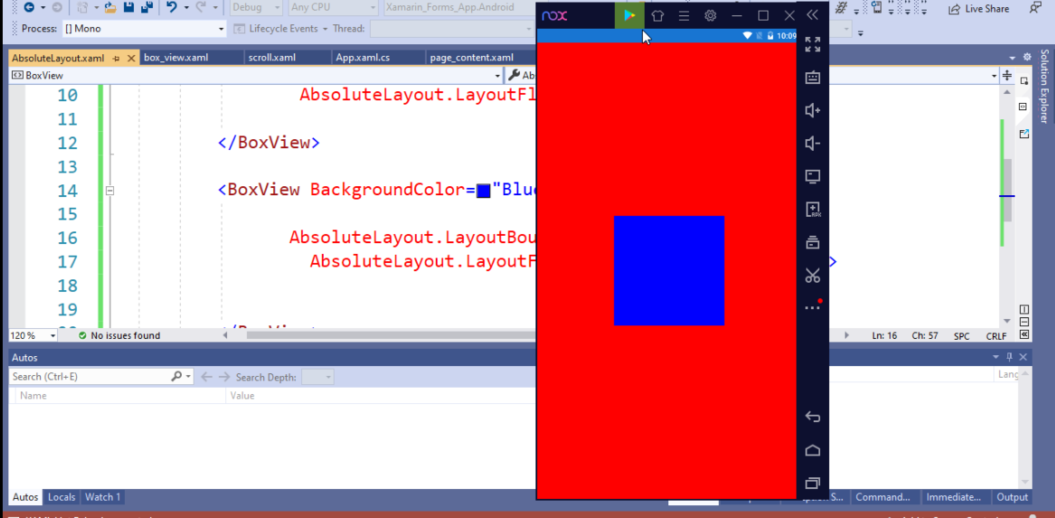Open Nox multi-instance manager icon
The height and width of the screenshot is (518, 1055).
coord(813,242)
